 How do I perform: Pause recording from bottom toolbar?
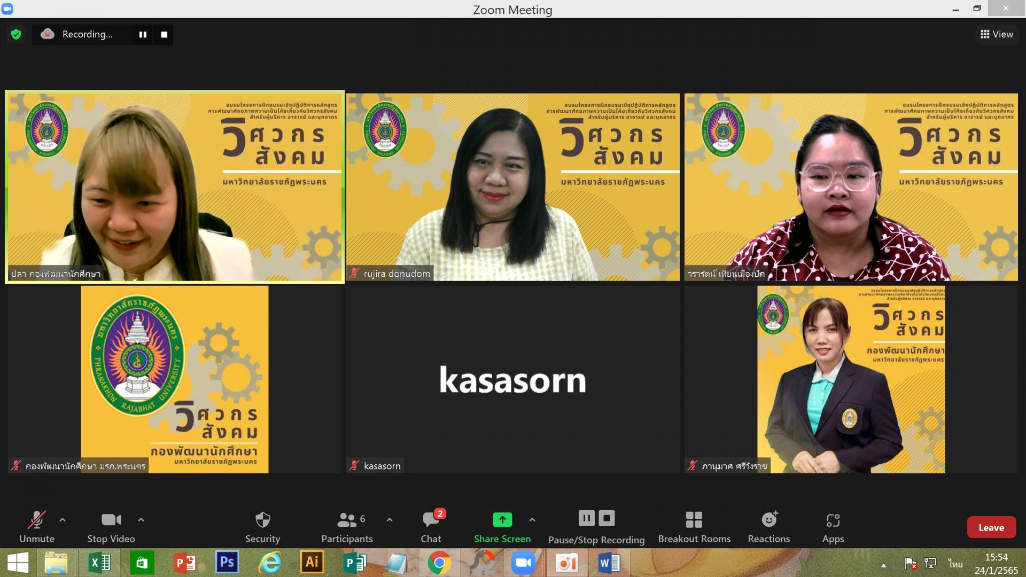pos(586,518)
